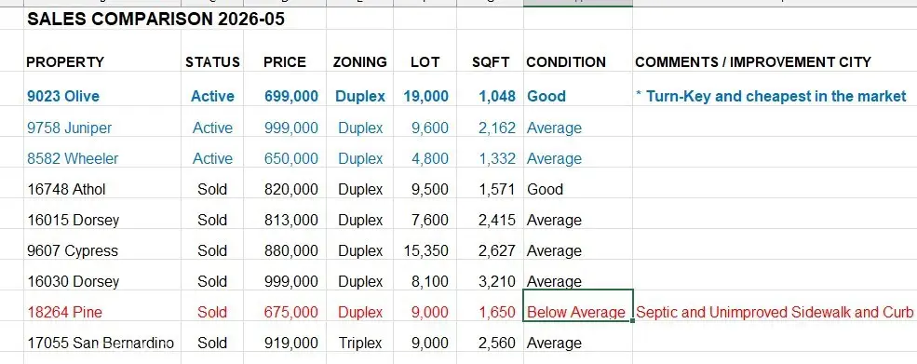Select the COMMENTS / IMPROVEMENT CITY header
This screenshot has height=364, width=917.
753,62
